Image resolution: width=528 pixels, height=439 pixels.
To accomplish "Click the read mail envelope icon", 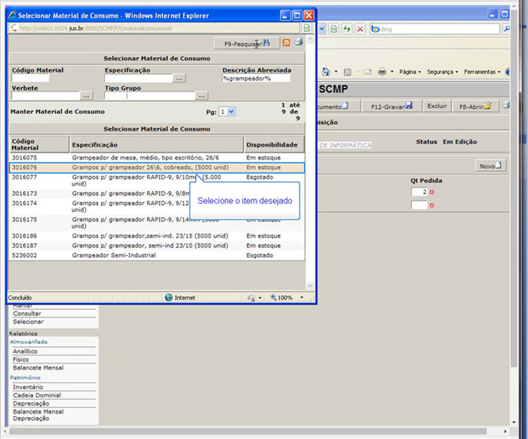I will (368, 72).
